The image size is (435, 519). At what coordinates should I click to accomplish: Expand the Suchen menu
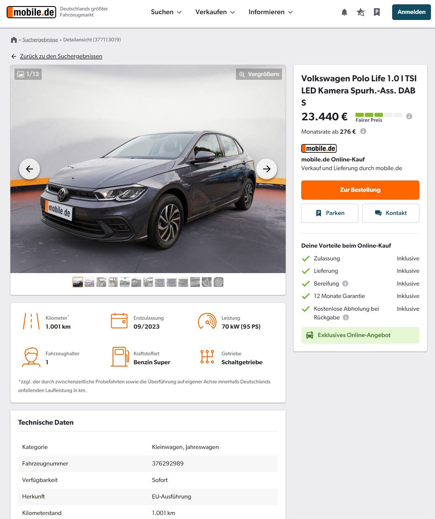[166, 12]
